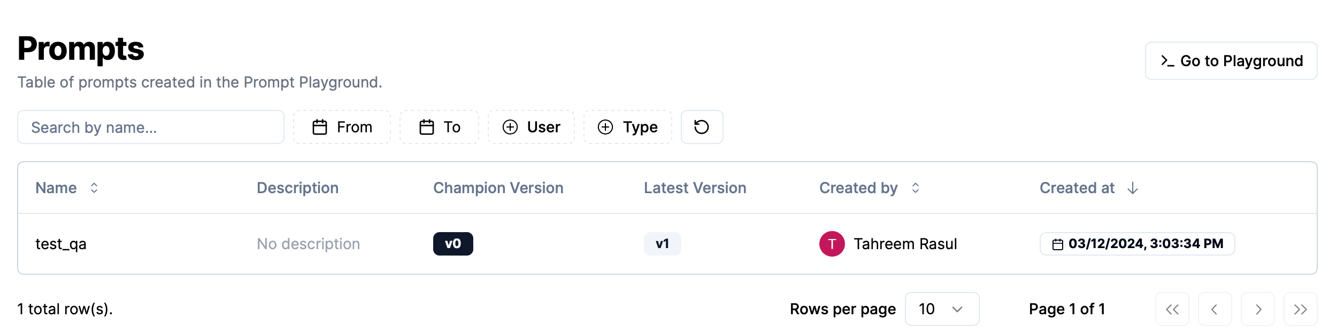1337x334 pixels.
Task: Go to the first page
Action: click(x=1172, y=309)
